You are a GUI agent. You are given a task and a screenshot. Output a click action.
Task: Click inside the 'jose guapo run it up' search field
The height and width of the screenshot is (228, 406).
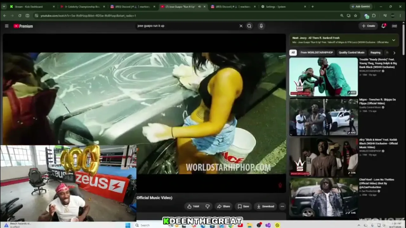point(187,26)
